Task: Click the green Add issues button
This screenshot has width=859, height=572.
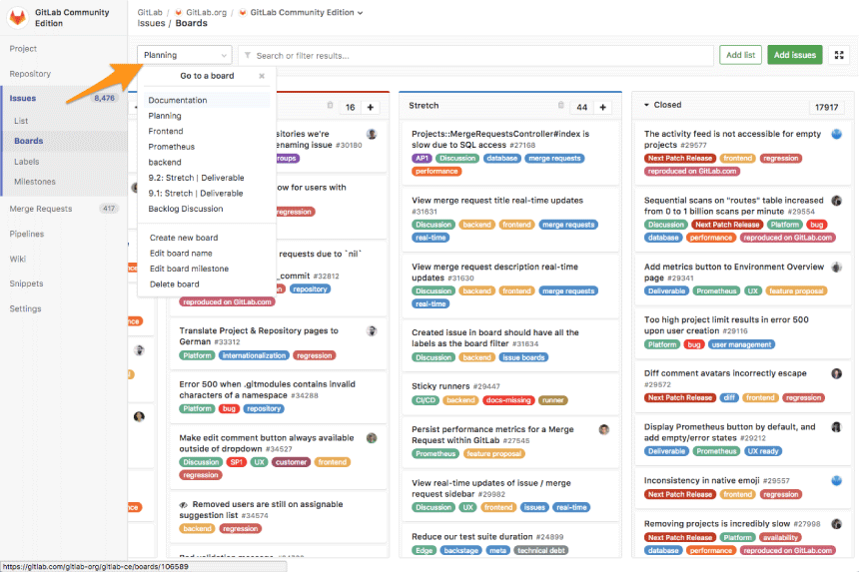Action: 795,55
